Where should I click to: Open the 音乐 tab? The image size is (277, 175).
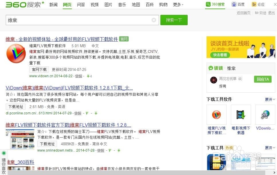coord(122,5)
